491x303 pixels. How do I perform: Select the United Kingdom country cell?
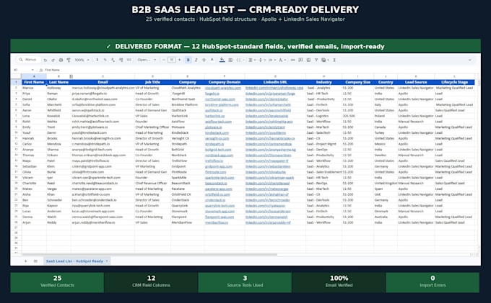(386, 184)
